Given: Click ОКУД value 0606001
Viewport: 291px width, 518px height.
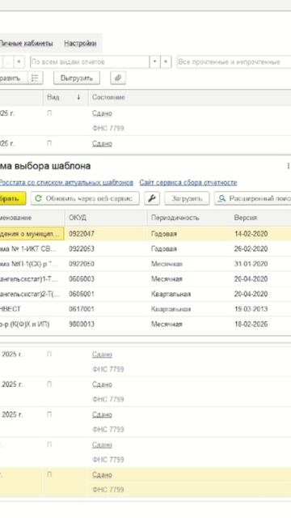Looking at the screenshot, I should click(x=82, y=294).
